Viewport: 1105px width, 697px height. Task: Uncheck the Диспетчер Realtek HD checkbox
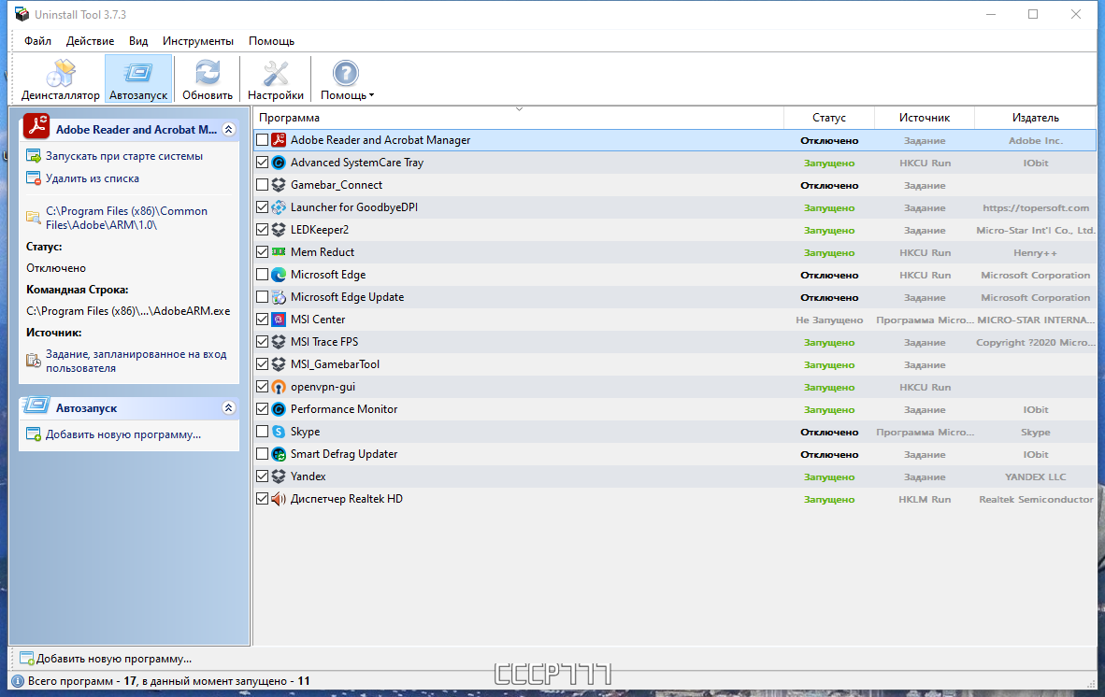click(262, 499)
